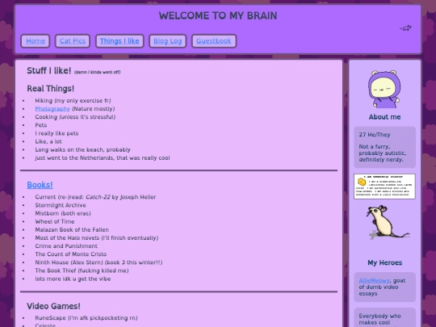This screenshot has height=327, width=436.
Task: Click 'lots more idk u get the vibe'
Action: pos(73,279)
